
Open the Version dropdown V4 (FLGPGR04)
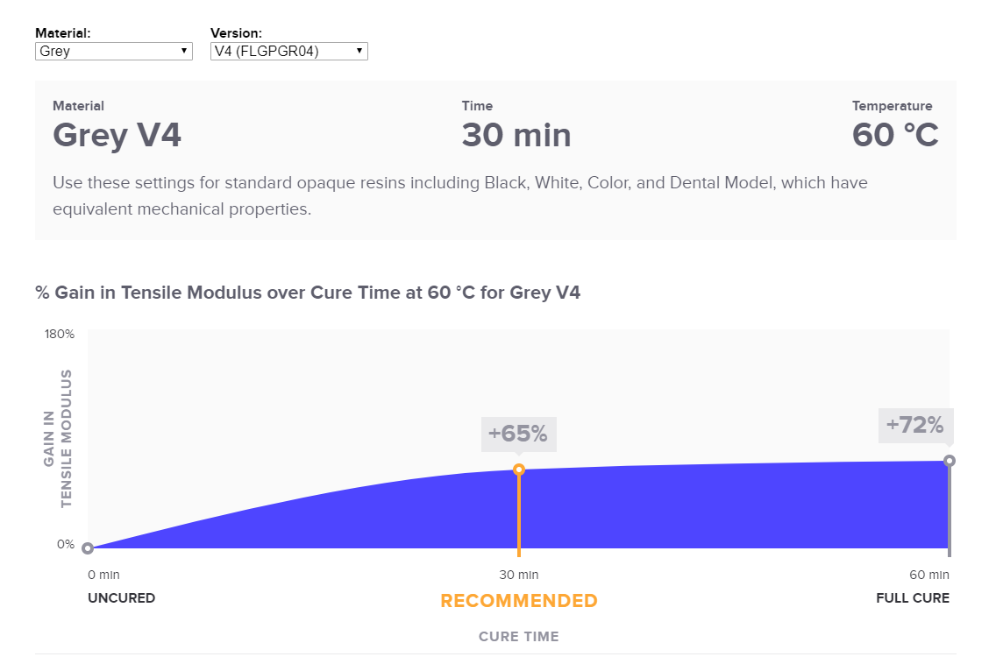(289, 52)
